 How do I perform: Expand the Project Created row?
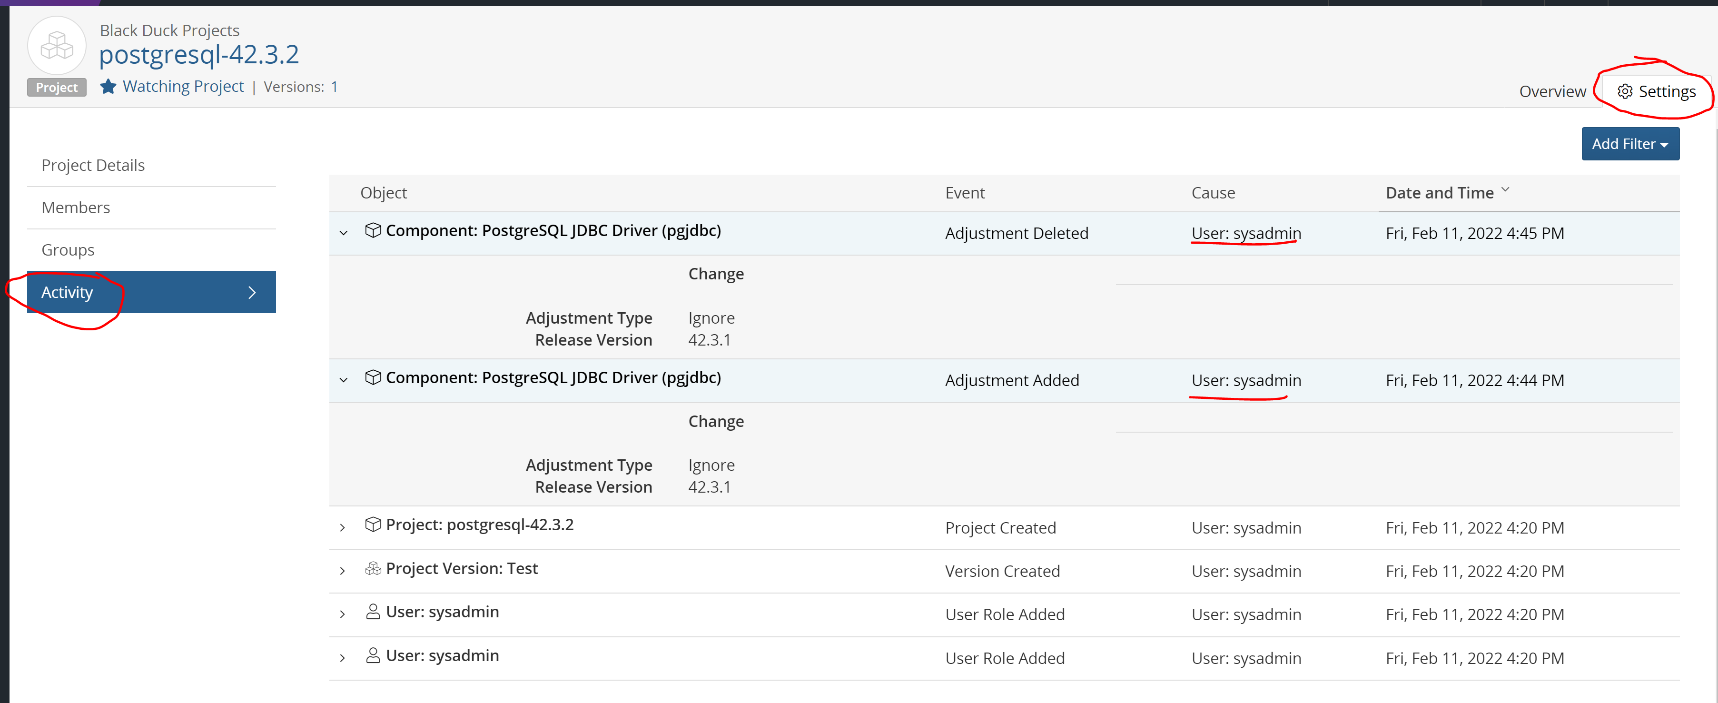point(342,527)
